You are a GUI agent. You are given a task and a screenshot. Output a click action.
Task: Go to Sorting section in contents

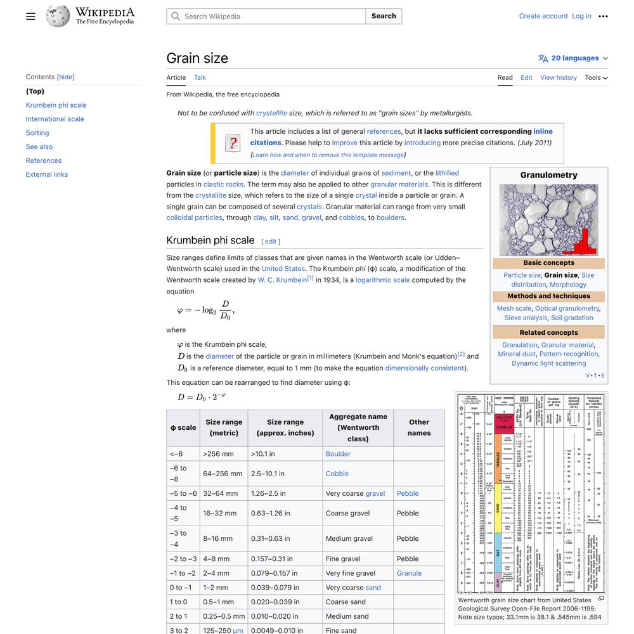(x=37, y=133)
